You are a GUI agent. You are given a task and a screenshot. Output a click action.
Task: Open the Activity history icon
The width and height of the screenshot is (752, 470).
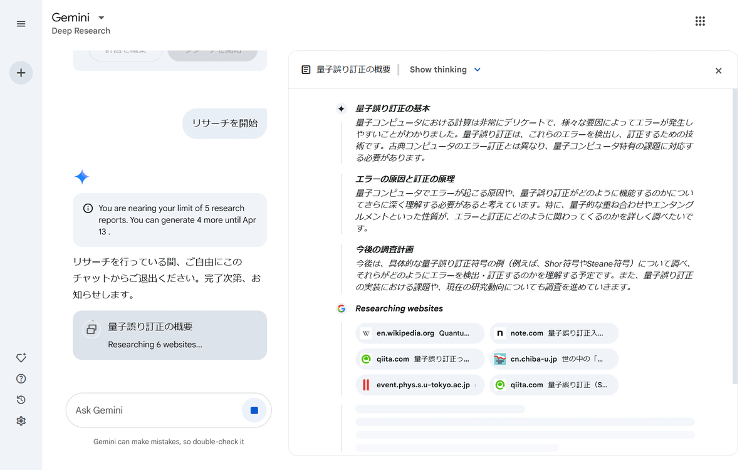pyautogui.click(x=21, y=400)
